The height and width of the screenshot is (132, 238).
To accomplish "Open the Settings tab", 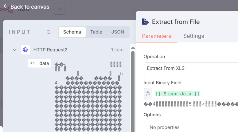I will [193, 36].
